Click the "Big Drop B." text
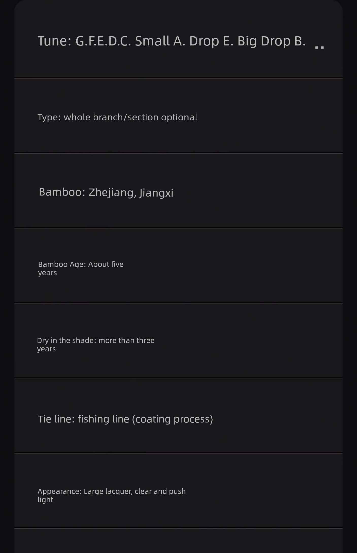 271,41
